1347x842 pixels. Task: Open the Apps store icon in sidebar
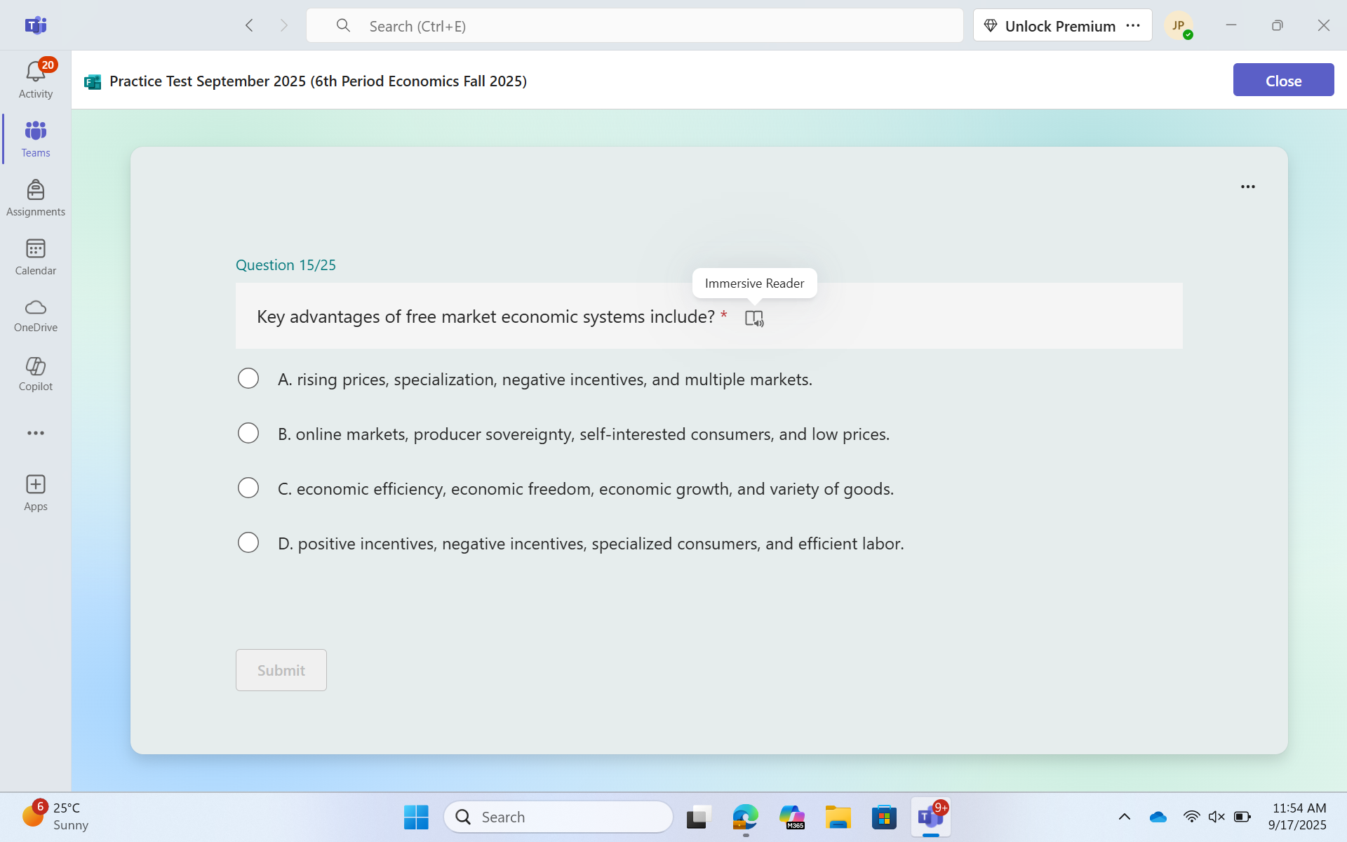(x=35, y=493)
